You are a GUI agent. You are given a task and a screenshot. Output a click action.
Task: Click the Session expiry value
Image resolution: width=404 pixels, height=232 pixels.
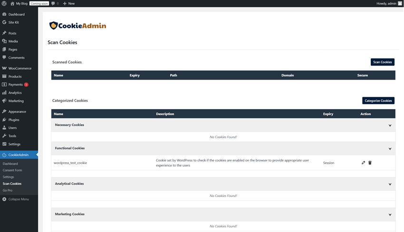[328, 163]
